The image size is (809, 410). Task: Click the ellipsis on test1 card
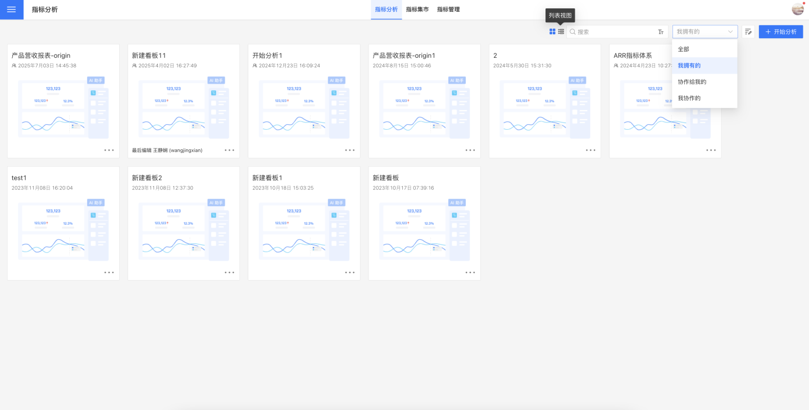click(x=109, y=272)
